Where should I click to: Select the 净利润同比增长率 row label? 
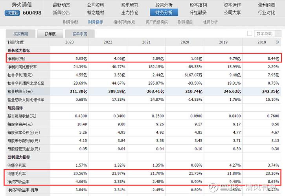(x=22, y=67)
